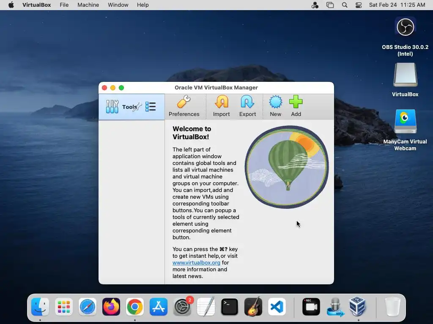Pin the Tools pane with pin icon
Screen dimensions: 433x324
137,107
